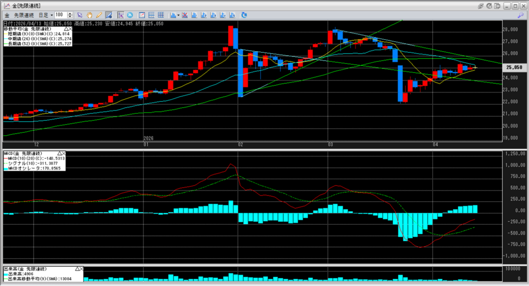The width and height of the screenshot is (529, 286).
Task: Select the pencil trendline drawing tool
Action: tap(99, 15)
